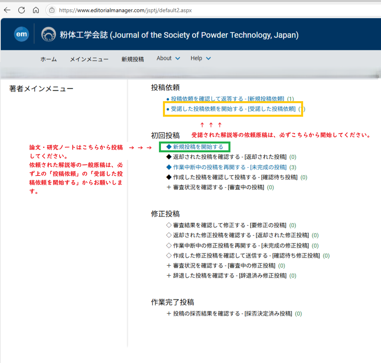Click the site info lock icon
Image resolution: width=381 pixels, height=363 pixels.
52,10
